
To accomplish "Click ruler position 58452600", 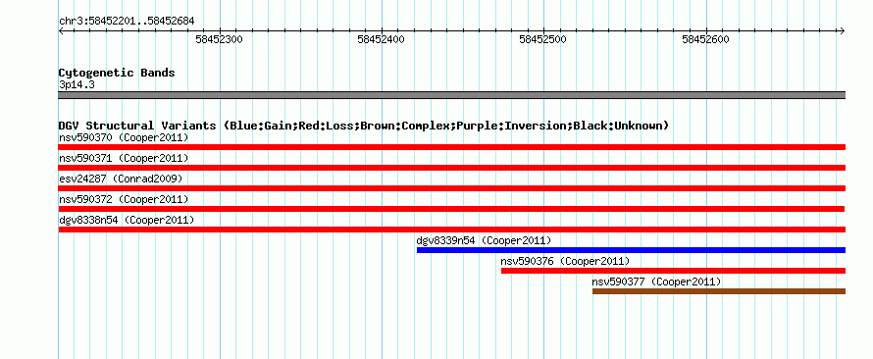I will (705, 39).
